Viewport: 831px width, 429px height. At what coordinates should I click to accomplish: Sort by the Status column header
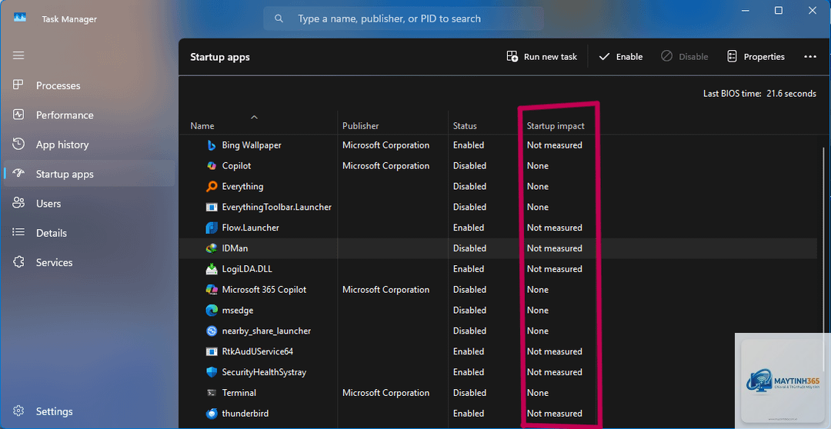tap(465, 126)
